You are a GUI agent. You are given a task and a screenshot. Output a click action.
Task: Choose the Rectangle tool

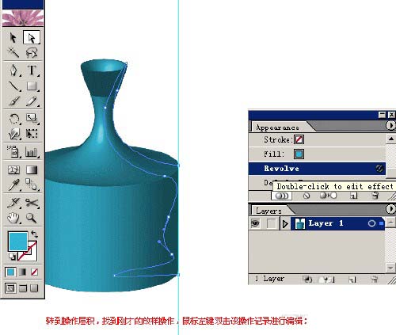click(32, 86)
